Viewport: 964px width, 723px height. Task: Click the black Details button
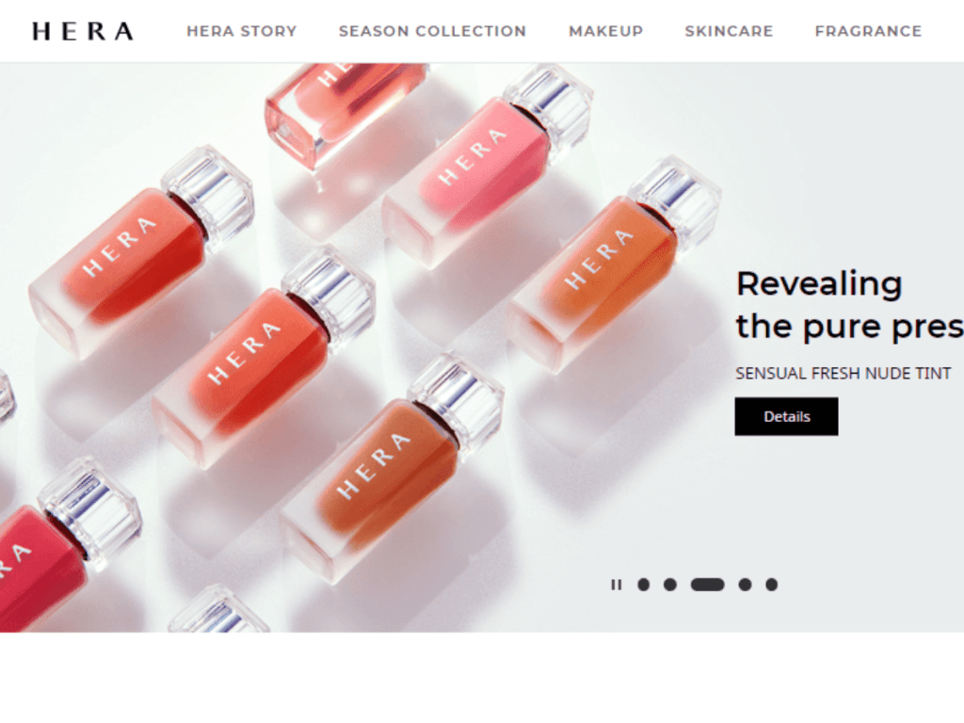[x=786, y=416]
